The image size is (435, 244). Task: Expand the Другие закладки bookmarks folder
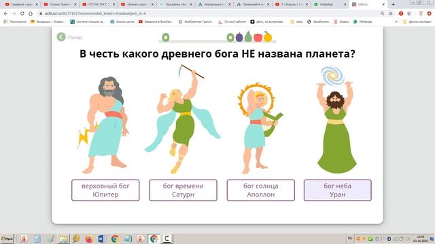point(417,22)
